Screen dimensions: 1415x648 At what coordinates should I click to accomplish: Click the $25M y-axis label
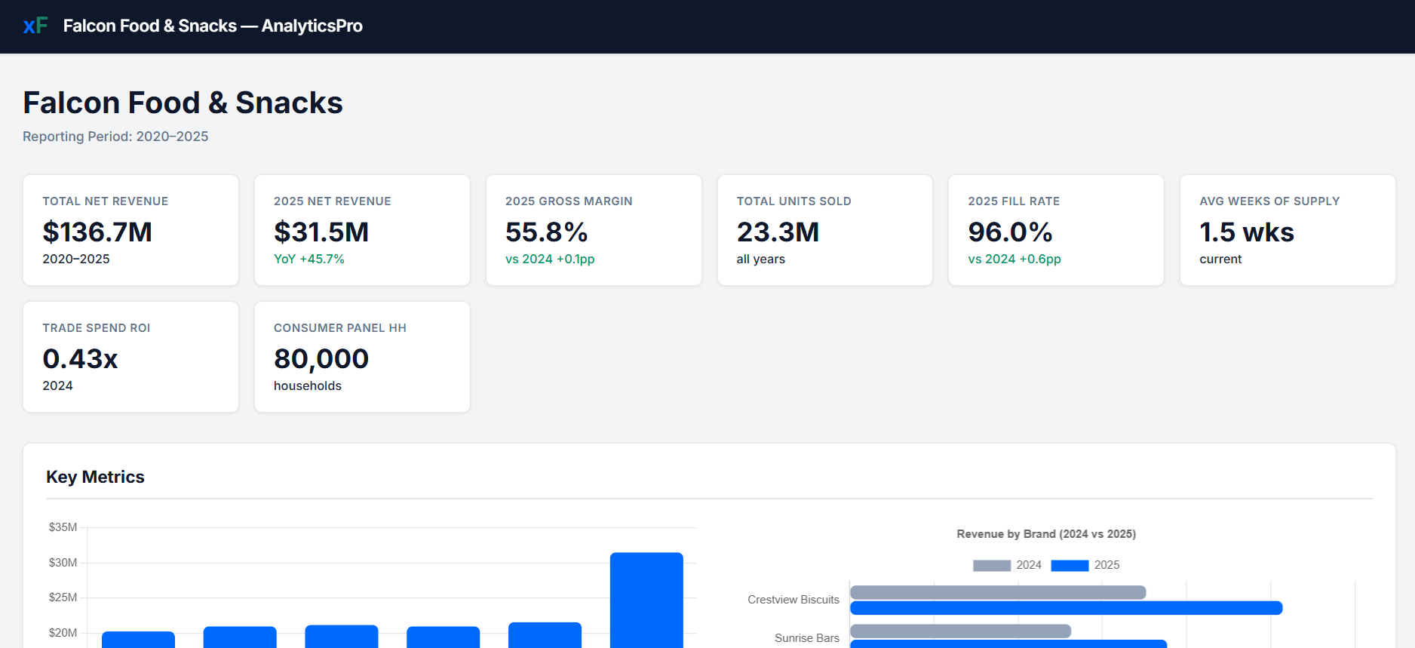pyautogui.click(x=63, y=597)
